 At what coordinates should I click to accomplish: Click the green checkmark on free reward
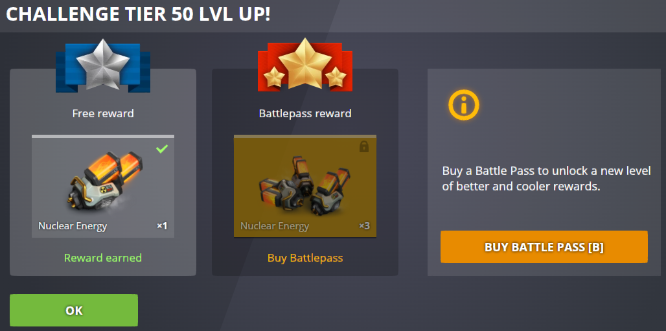(x=162, y=149)
